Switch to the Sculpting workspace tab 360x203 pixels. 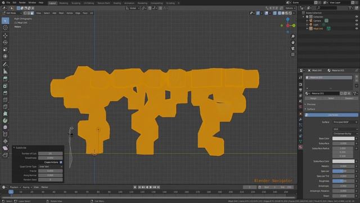click(x=76, y=3)
